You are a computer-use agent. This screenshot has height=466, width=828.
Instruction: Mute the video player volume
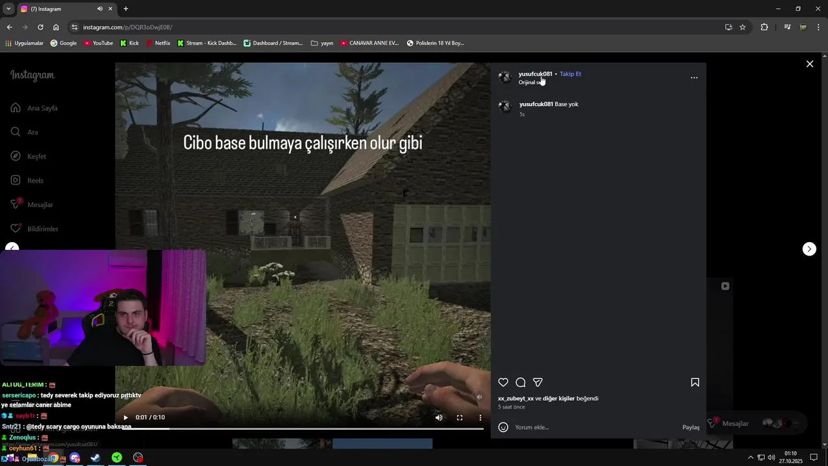point(439,417)
